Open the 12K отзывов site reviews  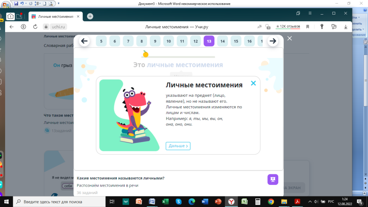tap(288, 26)
